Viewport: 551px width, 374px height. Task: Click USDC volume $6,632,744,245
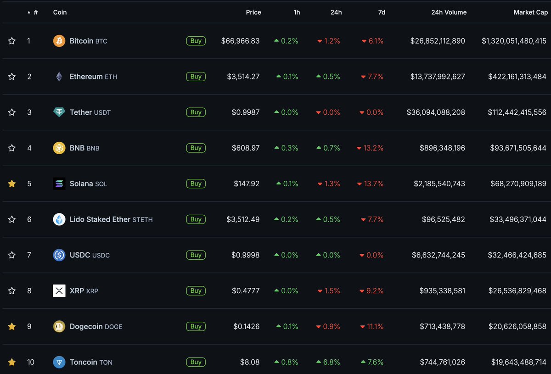[x=438, y=255]
